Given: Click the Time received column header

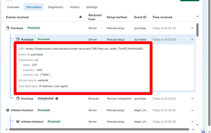Looking at the screenshot, I should coord(162,17).
